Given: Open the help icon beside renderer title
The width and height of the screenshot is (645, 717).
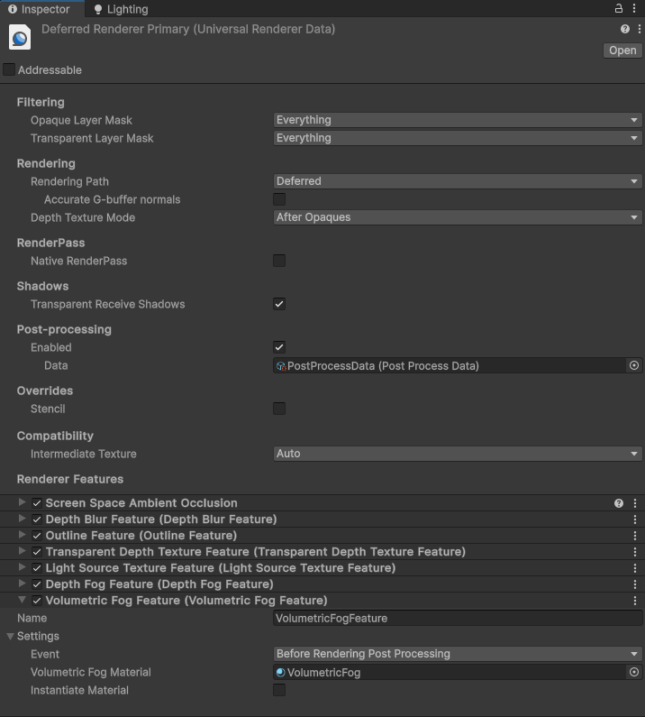Looking at the screenshot, I should pyautogui.click(x=625, y=29).
